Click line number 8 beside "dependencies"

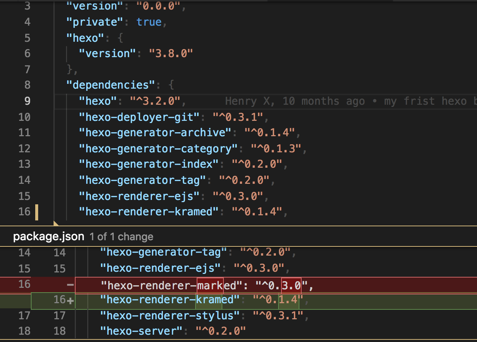click(x=27, y=85)
